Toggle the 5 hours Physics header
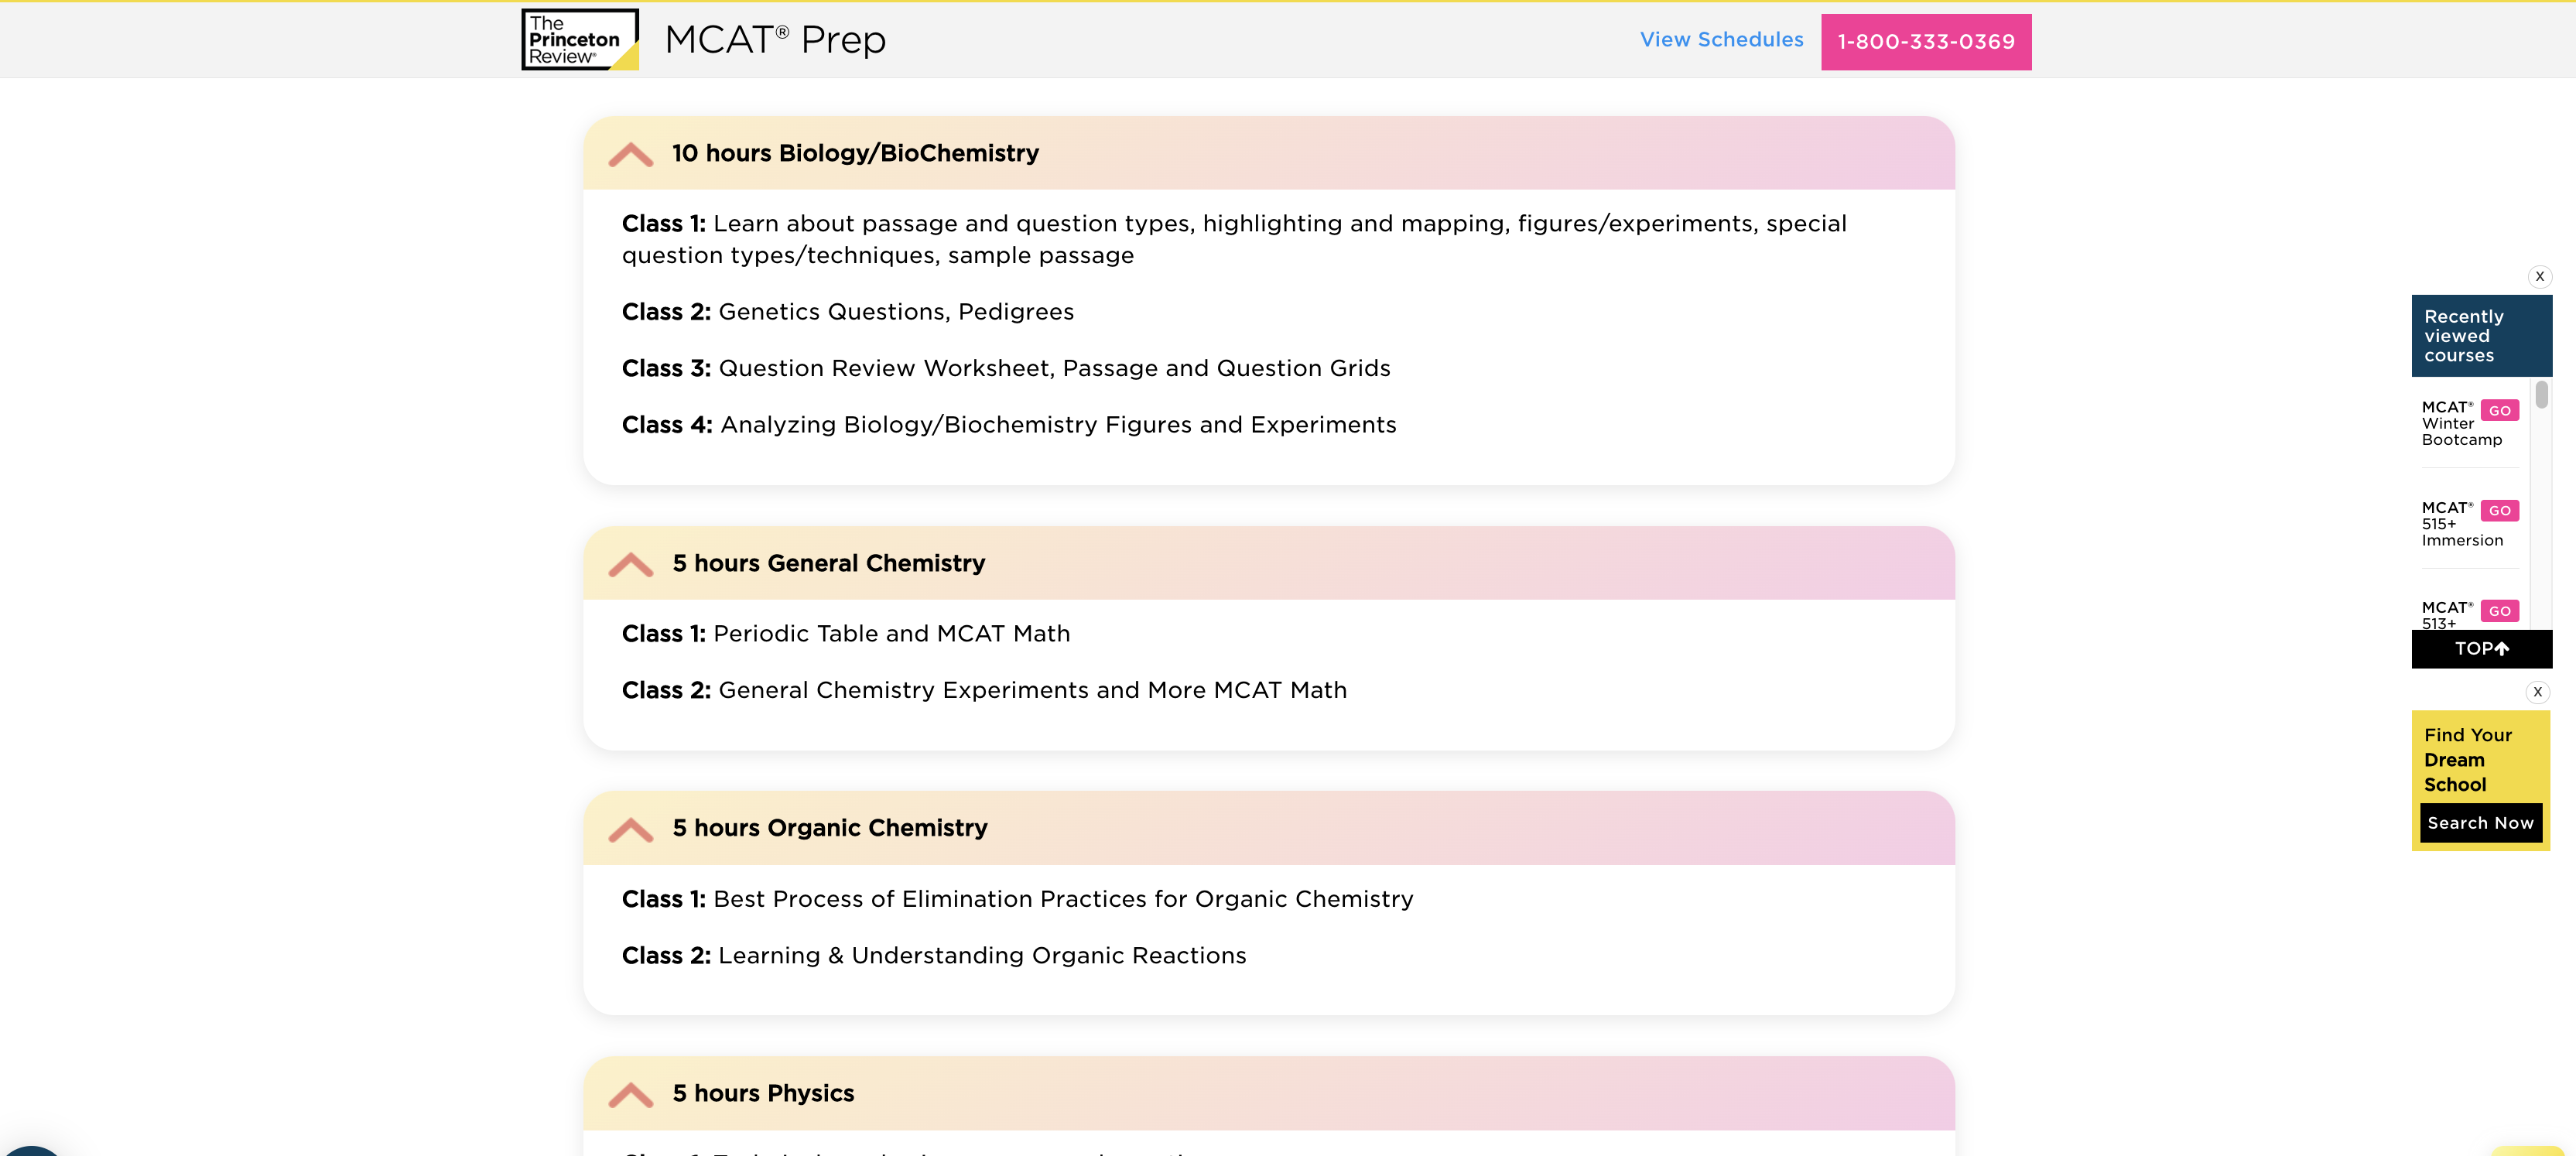 tap(763, 1093)
